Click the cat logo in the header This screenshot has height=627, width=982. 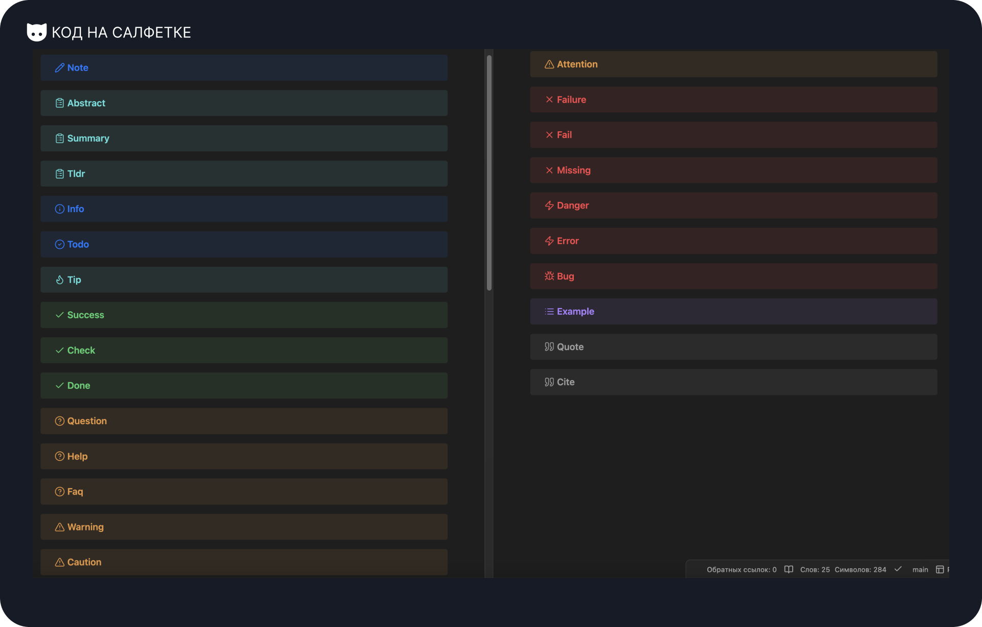(x=36, y=32)
